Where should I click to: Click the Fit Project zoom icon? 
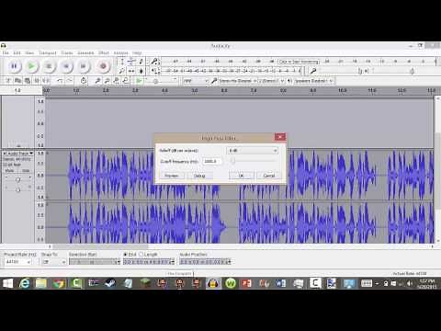125,81
